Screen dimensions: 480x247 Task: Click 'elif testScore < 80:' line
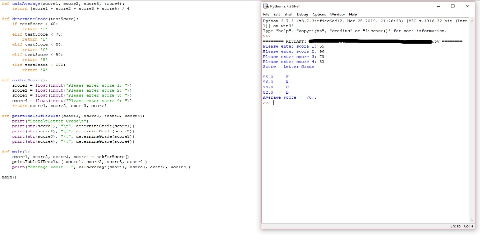(37, 44)
